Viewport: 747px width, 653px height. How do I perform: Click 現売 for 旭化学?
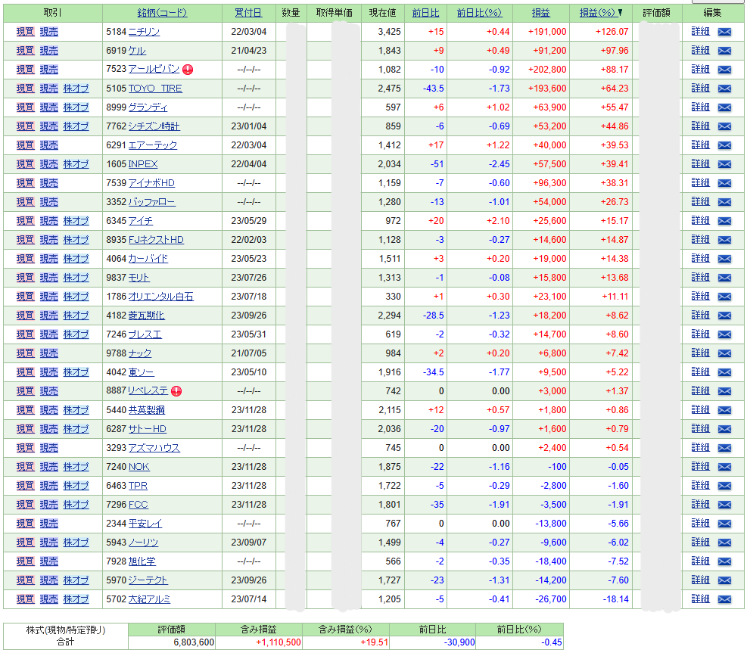pyautogui.click(x=48, y=561)
